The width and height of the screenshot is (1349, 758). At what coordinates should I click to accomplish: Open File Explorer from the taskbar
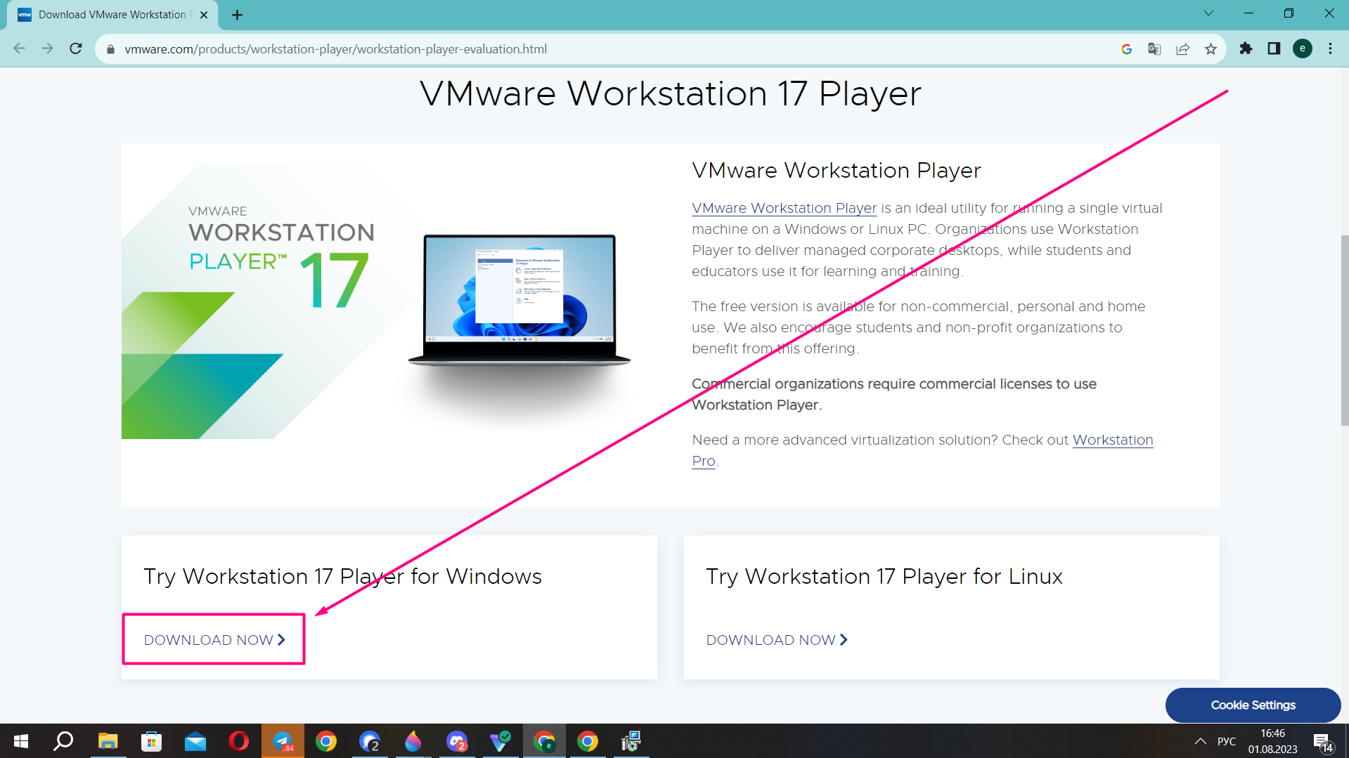click(x=108, y=740)
